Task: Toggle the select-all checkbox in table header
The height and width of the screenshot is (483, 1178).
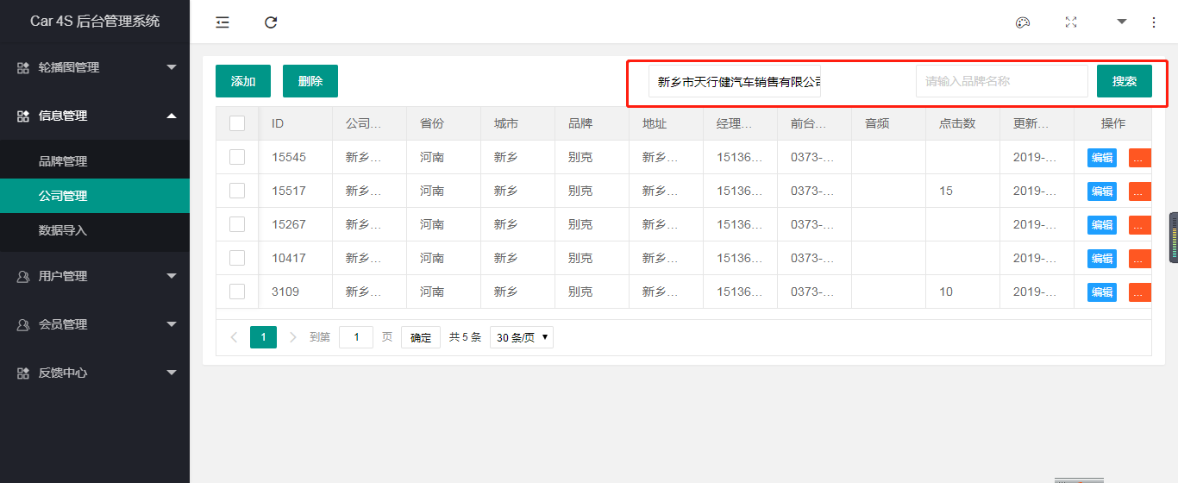Action: (x=237, y=123)
